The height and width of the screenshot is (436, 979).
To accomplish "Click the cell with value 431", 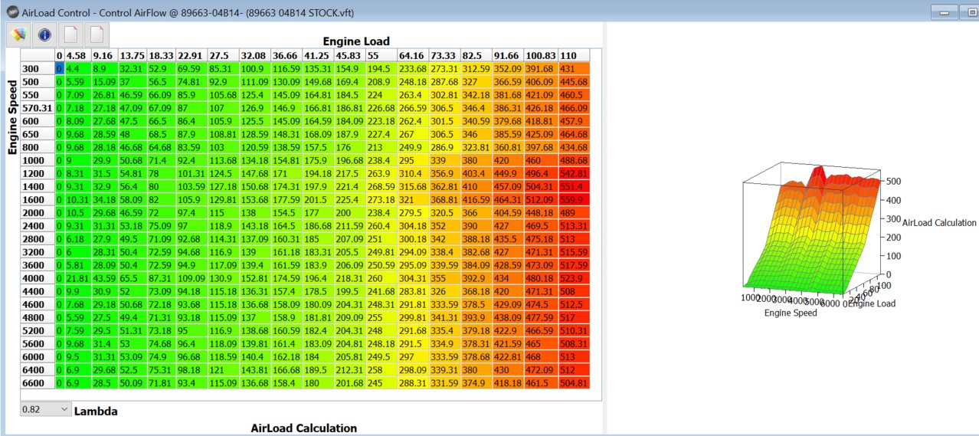I will (x=574, y=68).
